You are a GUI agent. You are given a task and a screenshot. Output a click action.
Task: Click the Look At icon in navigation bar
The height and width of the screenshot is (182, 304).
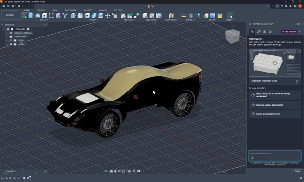(111, 171)
